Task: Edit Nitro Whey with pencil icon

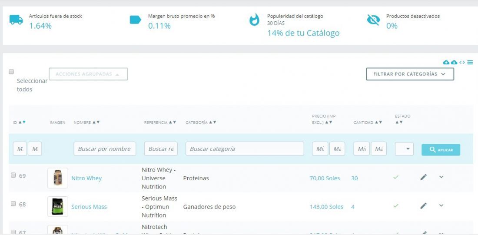Action: coord(423,177)
